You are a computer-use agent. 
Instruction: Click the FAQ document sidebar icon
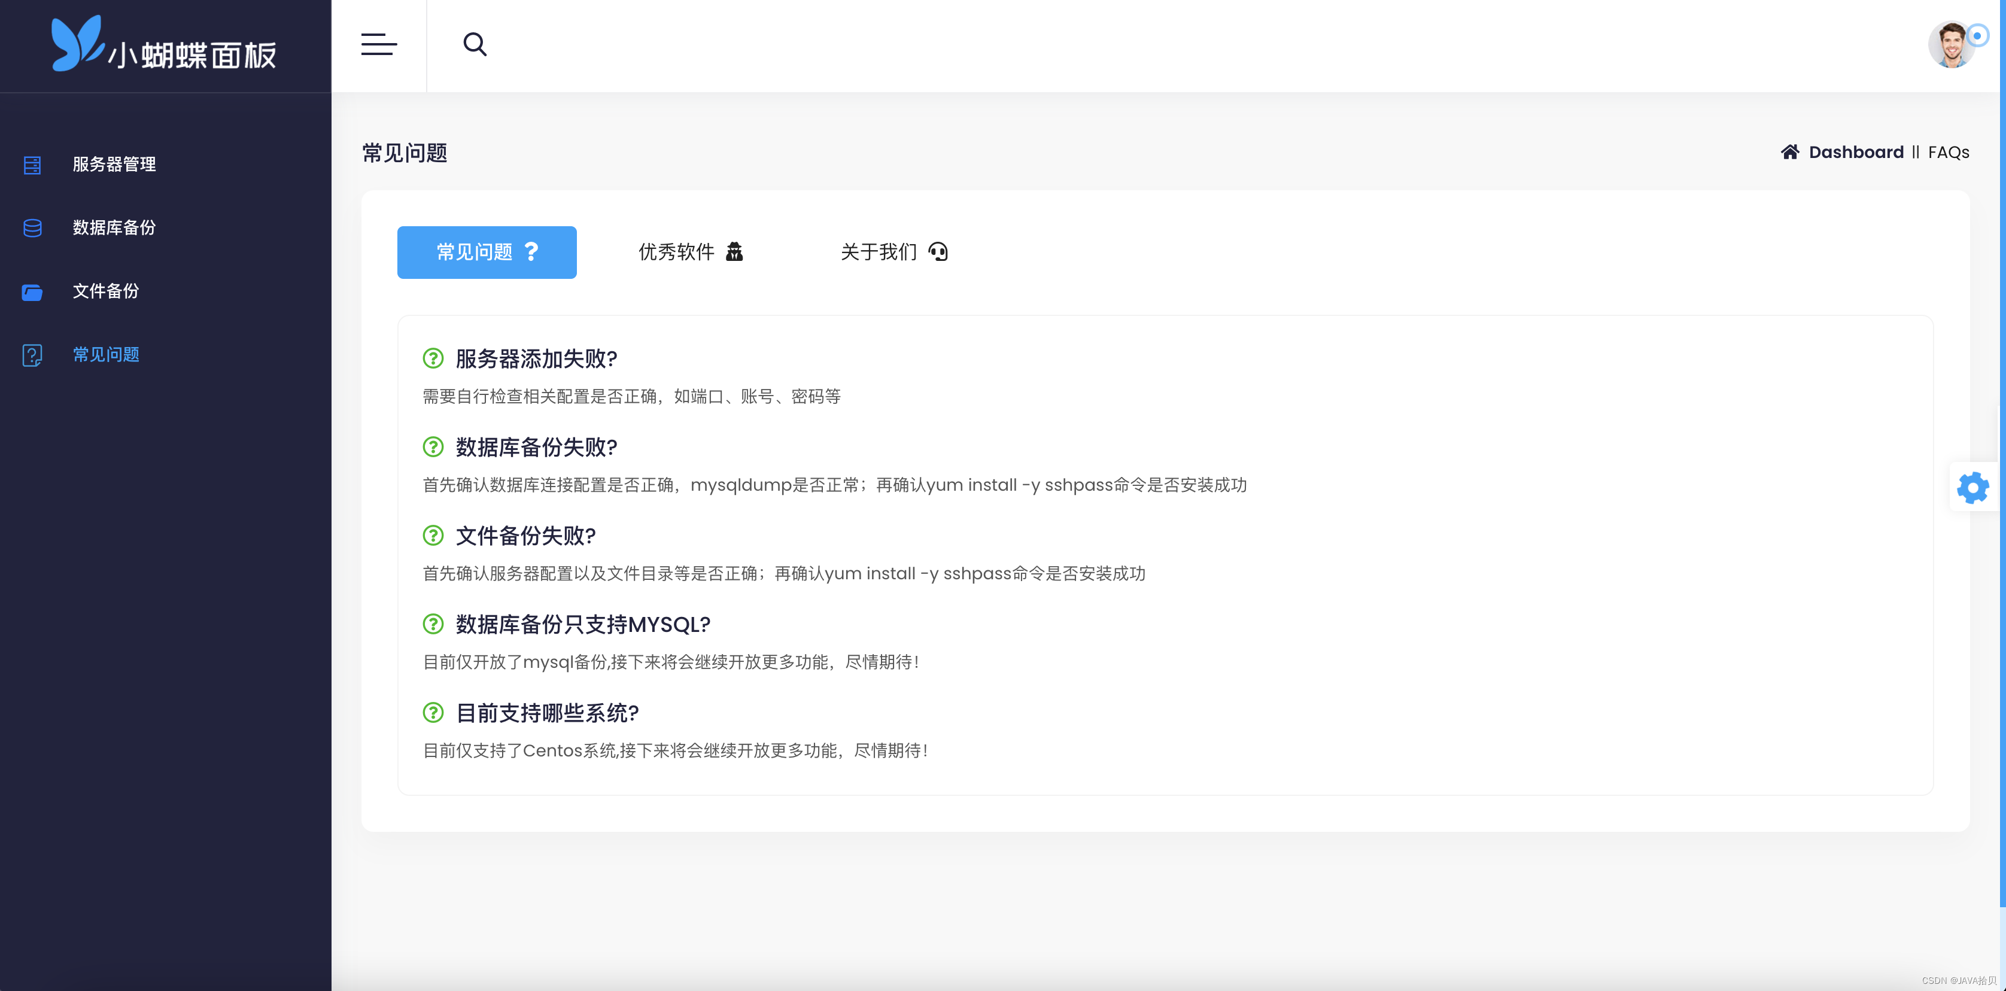(x=32, y=355)
